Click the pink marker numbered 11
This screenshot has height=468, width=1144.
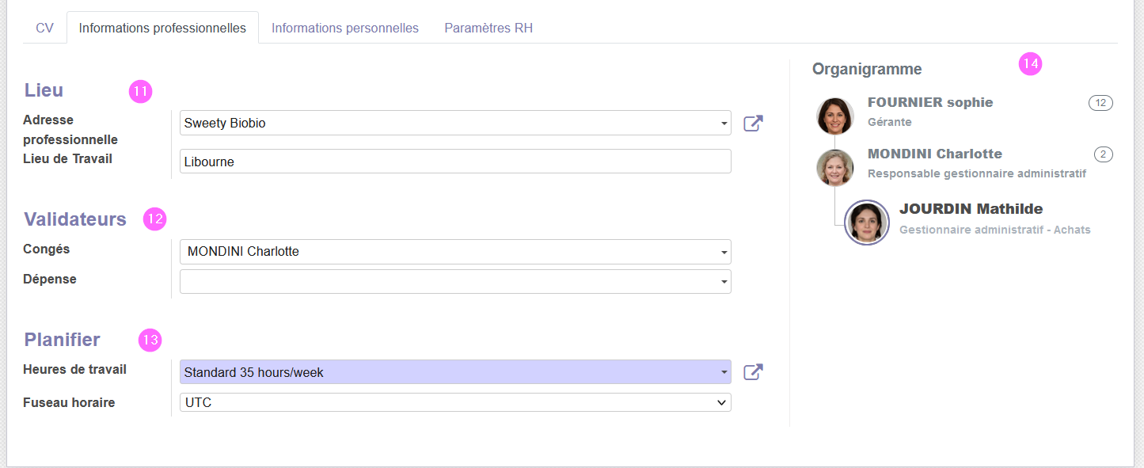tap(140, 92)
